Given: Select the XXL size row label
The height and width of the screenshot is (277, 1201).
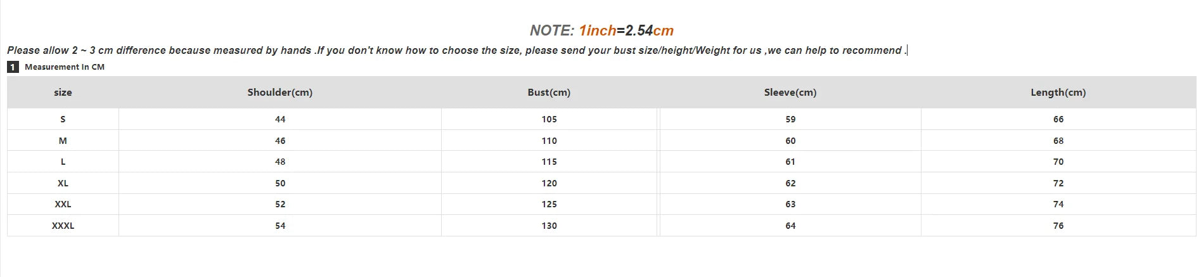Looking at the screenshot, I should click(x=63, y=204).
